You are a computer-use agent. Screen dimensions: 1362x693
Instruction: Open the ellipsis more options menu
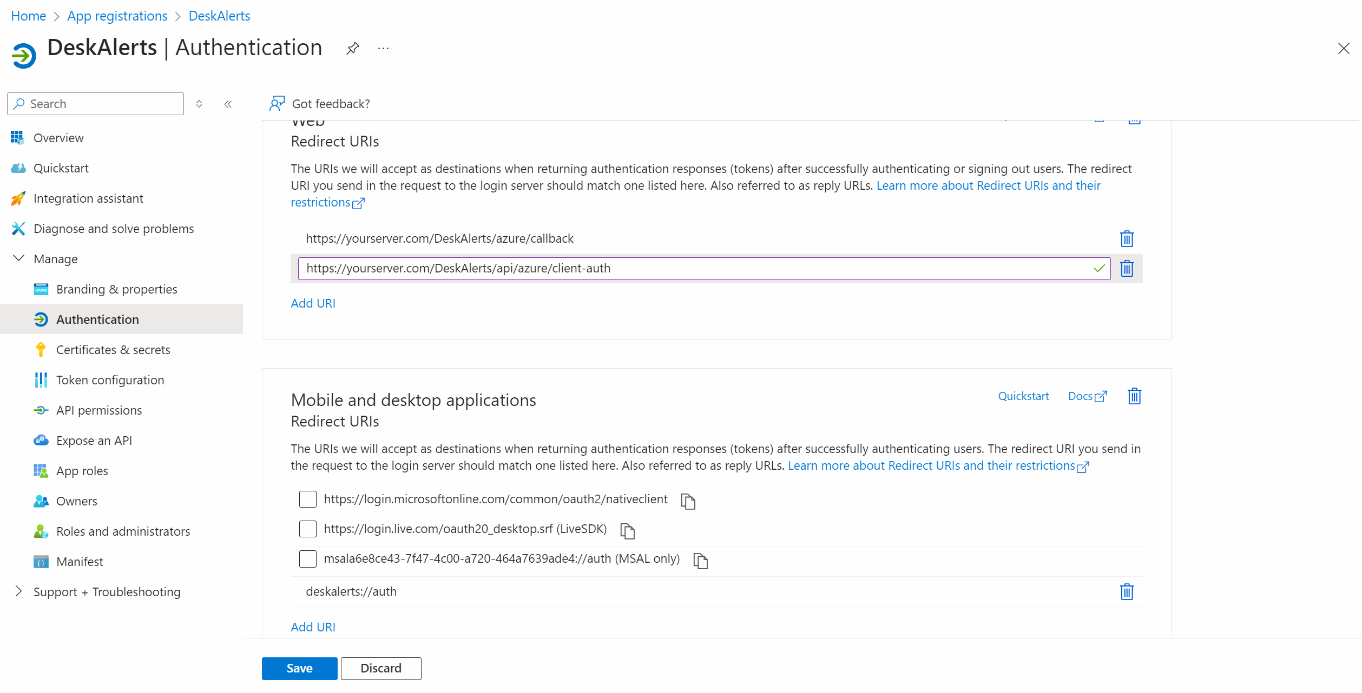[x=383, y=49]
